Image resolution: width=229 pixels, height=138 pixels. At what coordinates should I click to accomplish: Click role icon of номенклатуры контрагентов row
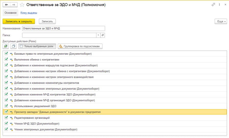click(11, 83)
